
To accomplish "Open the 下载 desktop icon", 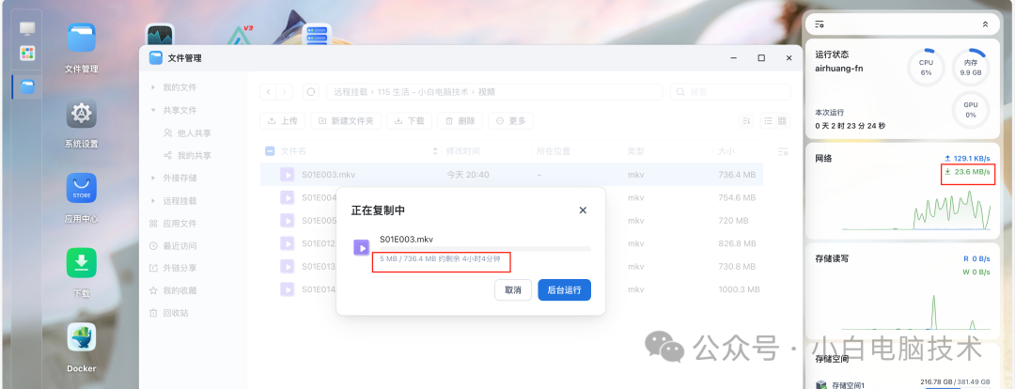I will 82,263.
